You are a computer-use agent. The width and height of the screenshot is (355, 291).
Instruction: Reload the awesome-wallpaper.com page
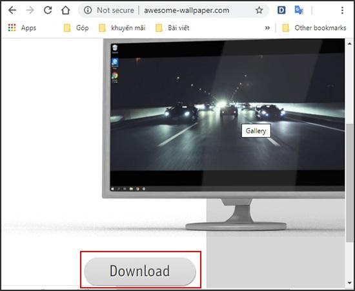(x=48, y=10)
